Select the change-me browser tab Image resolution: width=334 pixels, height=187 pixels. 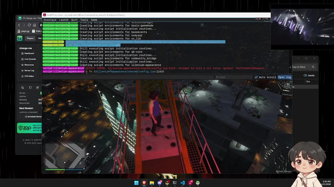click(30, 18)
